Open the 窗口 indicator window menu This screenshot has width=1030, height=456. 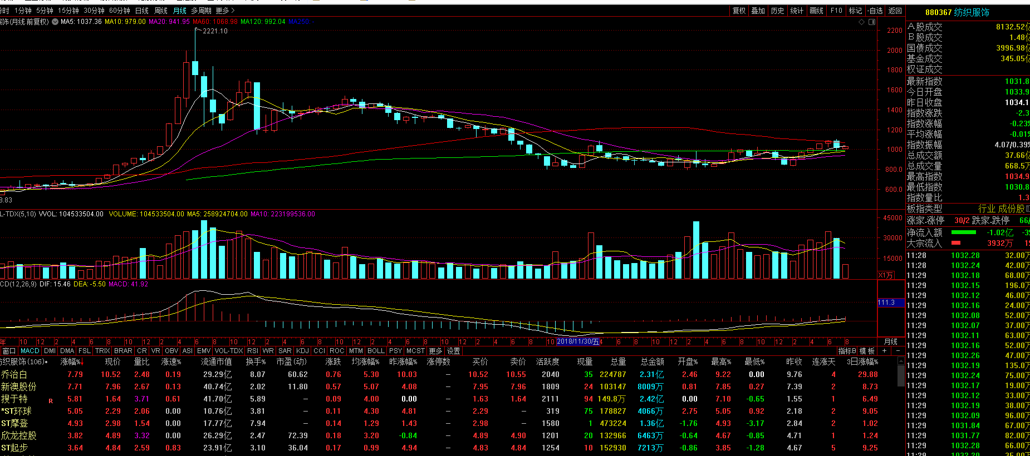(x=9, y=351)
